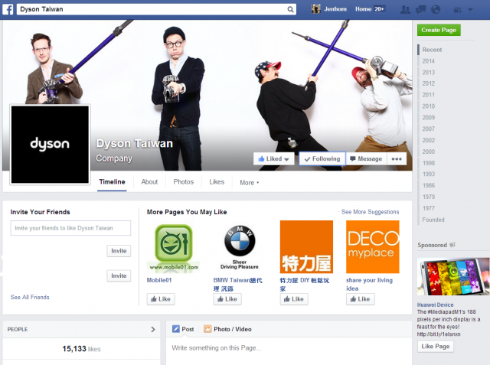The height and width of the screenshot is (365, 490).
Task: Switch to the Timeline tab
Action: [112, 182]
